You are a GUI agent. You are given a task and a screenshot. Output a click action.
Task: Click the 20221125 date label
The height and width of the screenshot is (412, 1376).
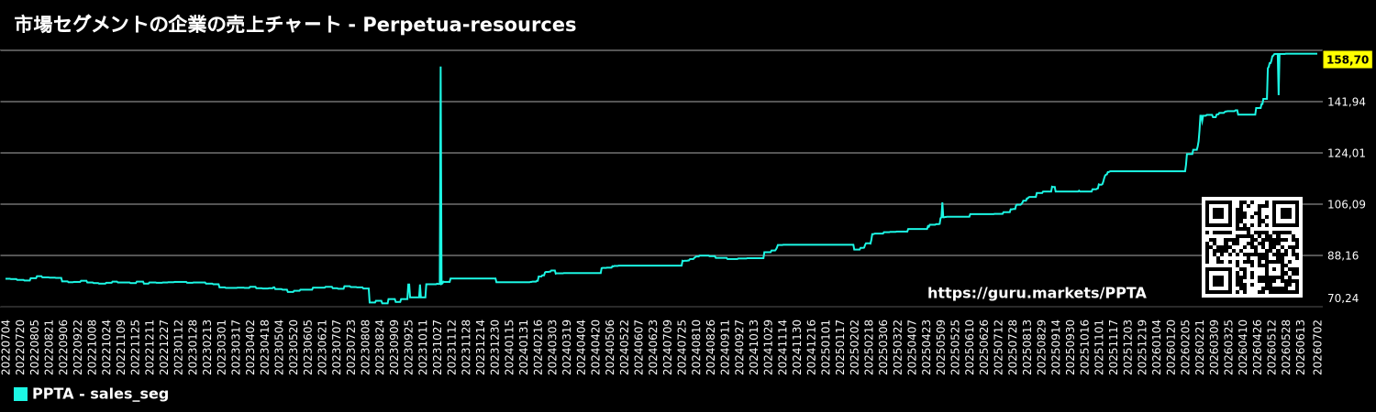(136, 347)
